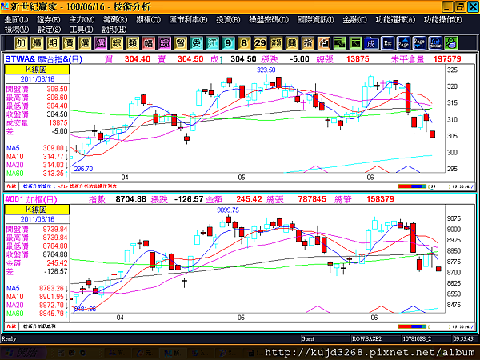Click the Esc toolbar button
Viewport: 480px width, 360px height.
[387, 43]
